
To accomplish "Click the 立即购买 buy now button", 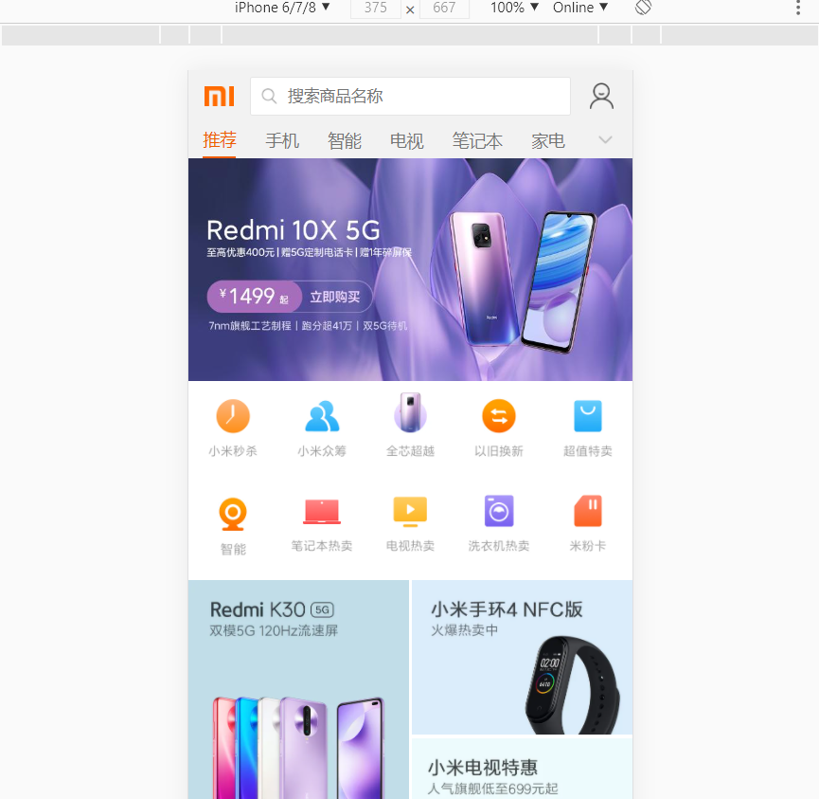I will click(x=335, y=297).
